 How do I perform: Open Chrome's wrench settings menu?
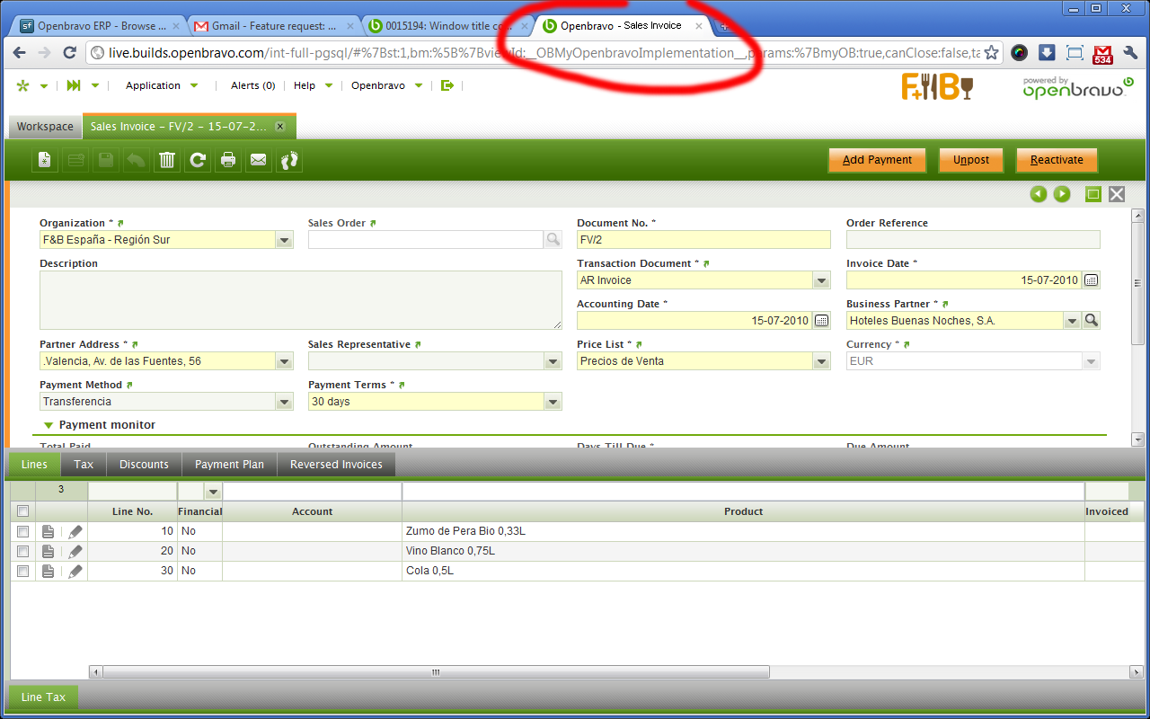click(x=1130, y=53)
